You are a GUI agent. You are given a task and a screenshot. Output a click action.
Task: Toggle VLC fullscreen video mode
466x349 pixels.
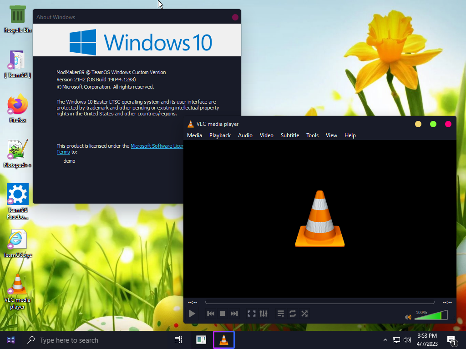click(251, 314)
